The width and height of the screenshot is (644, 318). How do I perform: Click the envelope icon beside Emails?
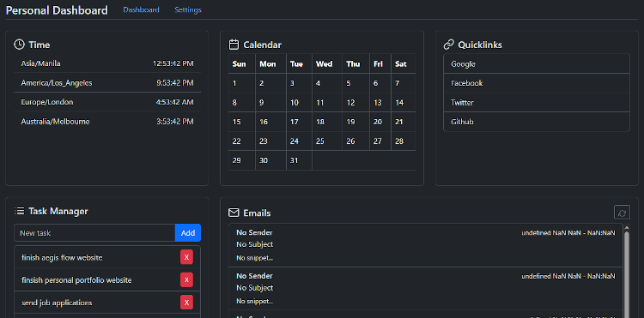tap(234, 213)
